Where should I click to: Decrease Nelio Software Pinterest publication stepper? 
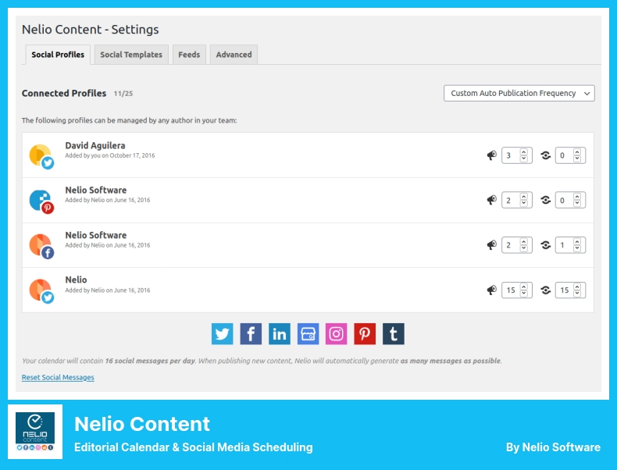524,203
